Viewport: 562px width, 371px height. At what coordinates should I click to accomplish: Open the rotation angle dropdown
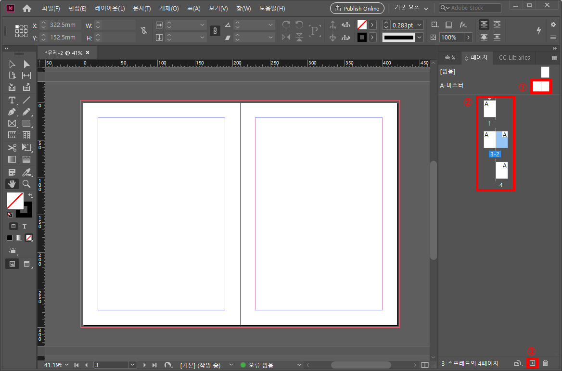coord(270,25)
